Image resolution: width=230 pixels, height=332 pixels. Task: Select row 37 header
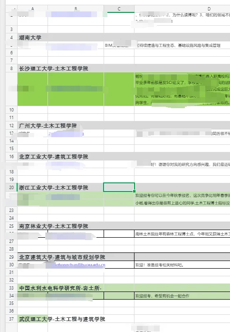(11, 319)
